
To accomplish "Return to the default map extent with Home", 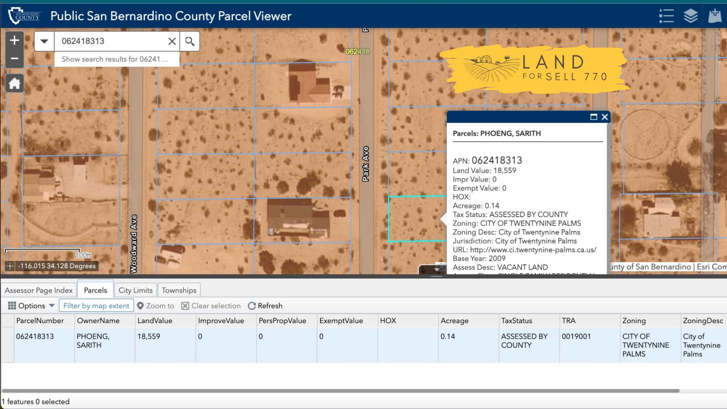I will tap(14, 83).
